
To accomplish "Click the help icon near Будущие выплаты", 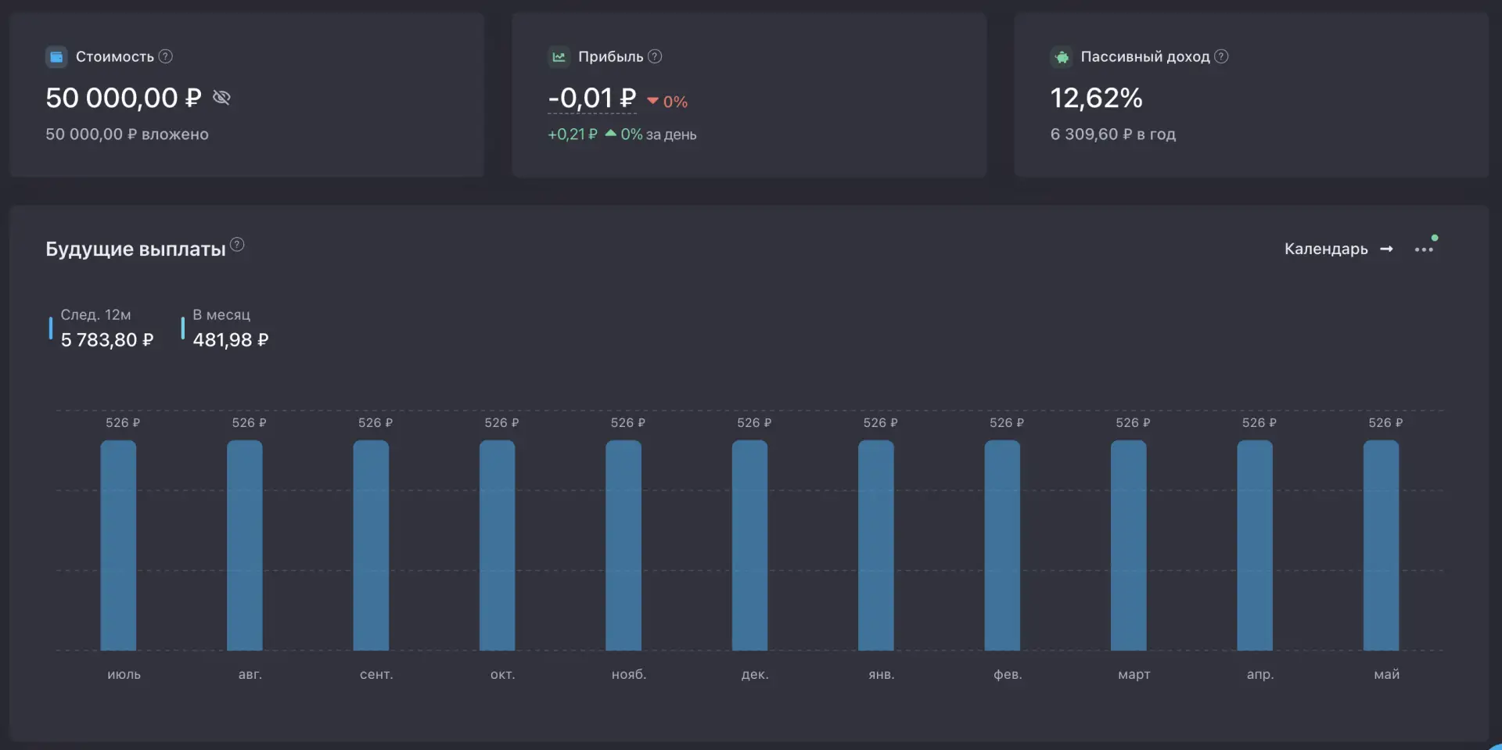I will [x=237, y=244].
